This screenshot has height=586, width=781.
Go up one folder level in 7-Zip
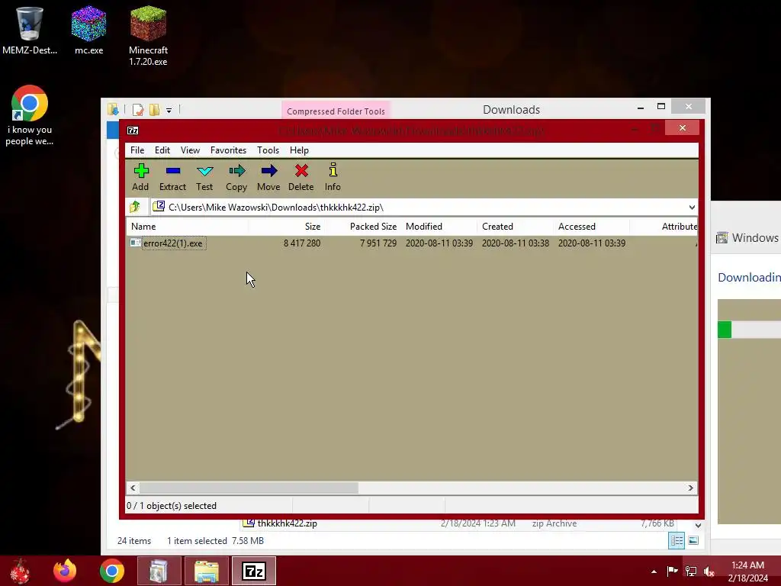[x=135, y=207]
